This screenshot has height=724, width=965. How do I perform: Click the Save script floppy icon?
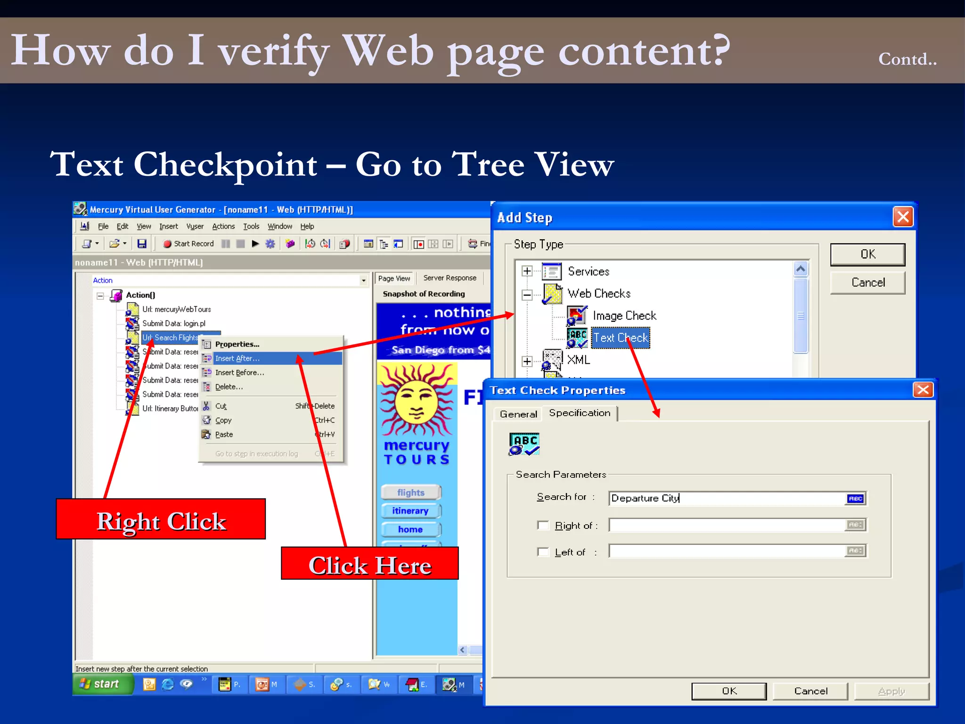pyautogui.click(x=142, y=244)
